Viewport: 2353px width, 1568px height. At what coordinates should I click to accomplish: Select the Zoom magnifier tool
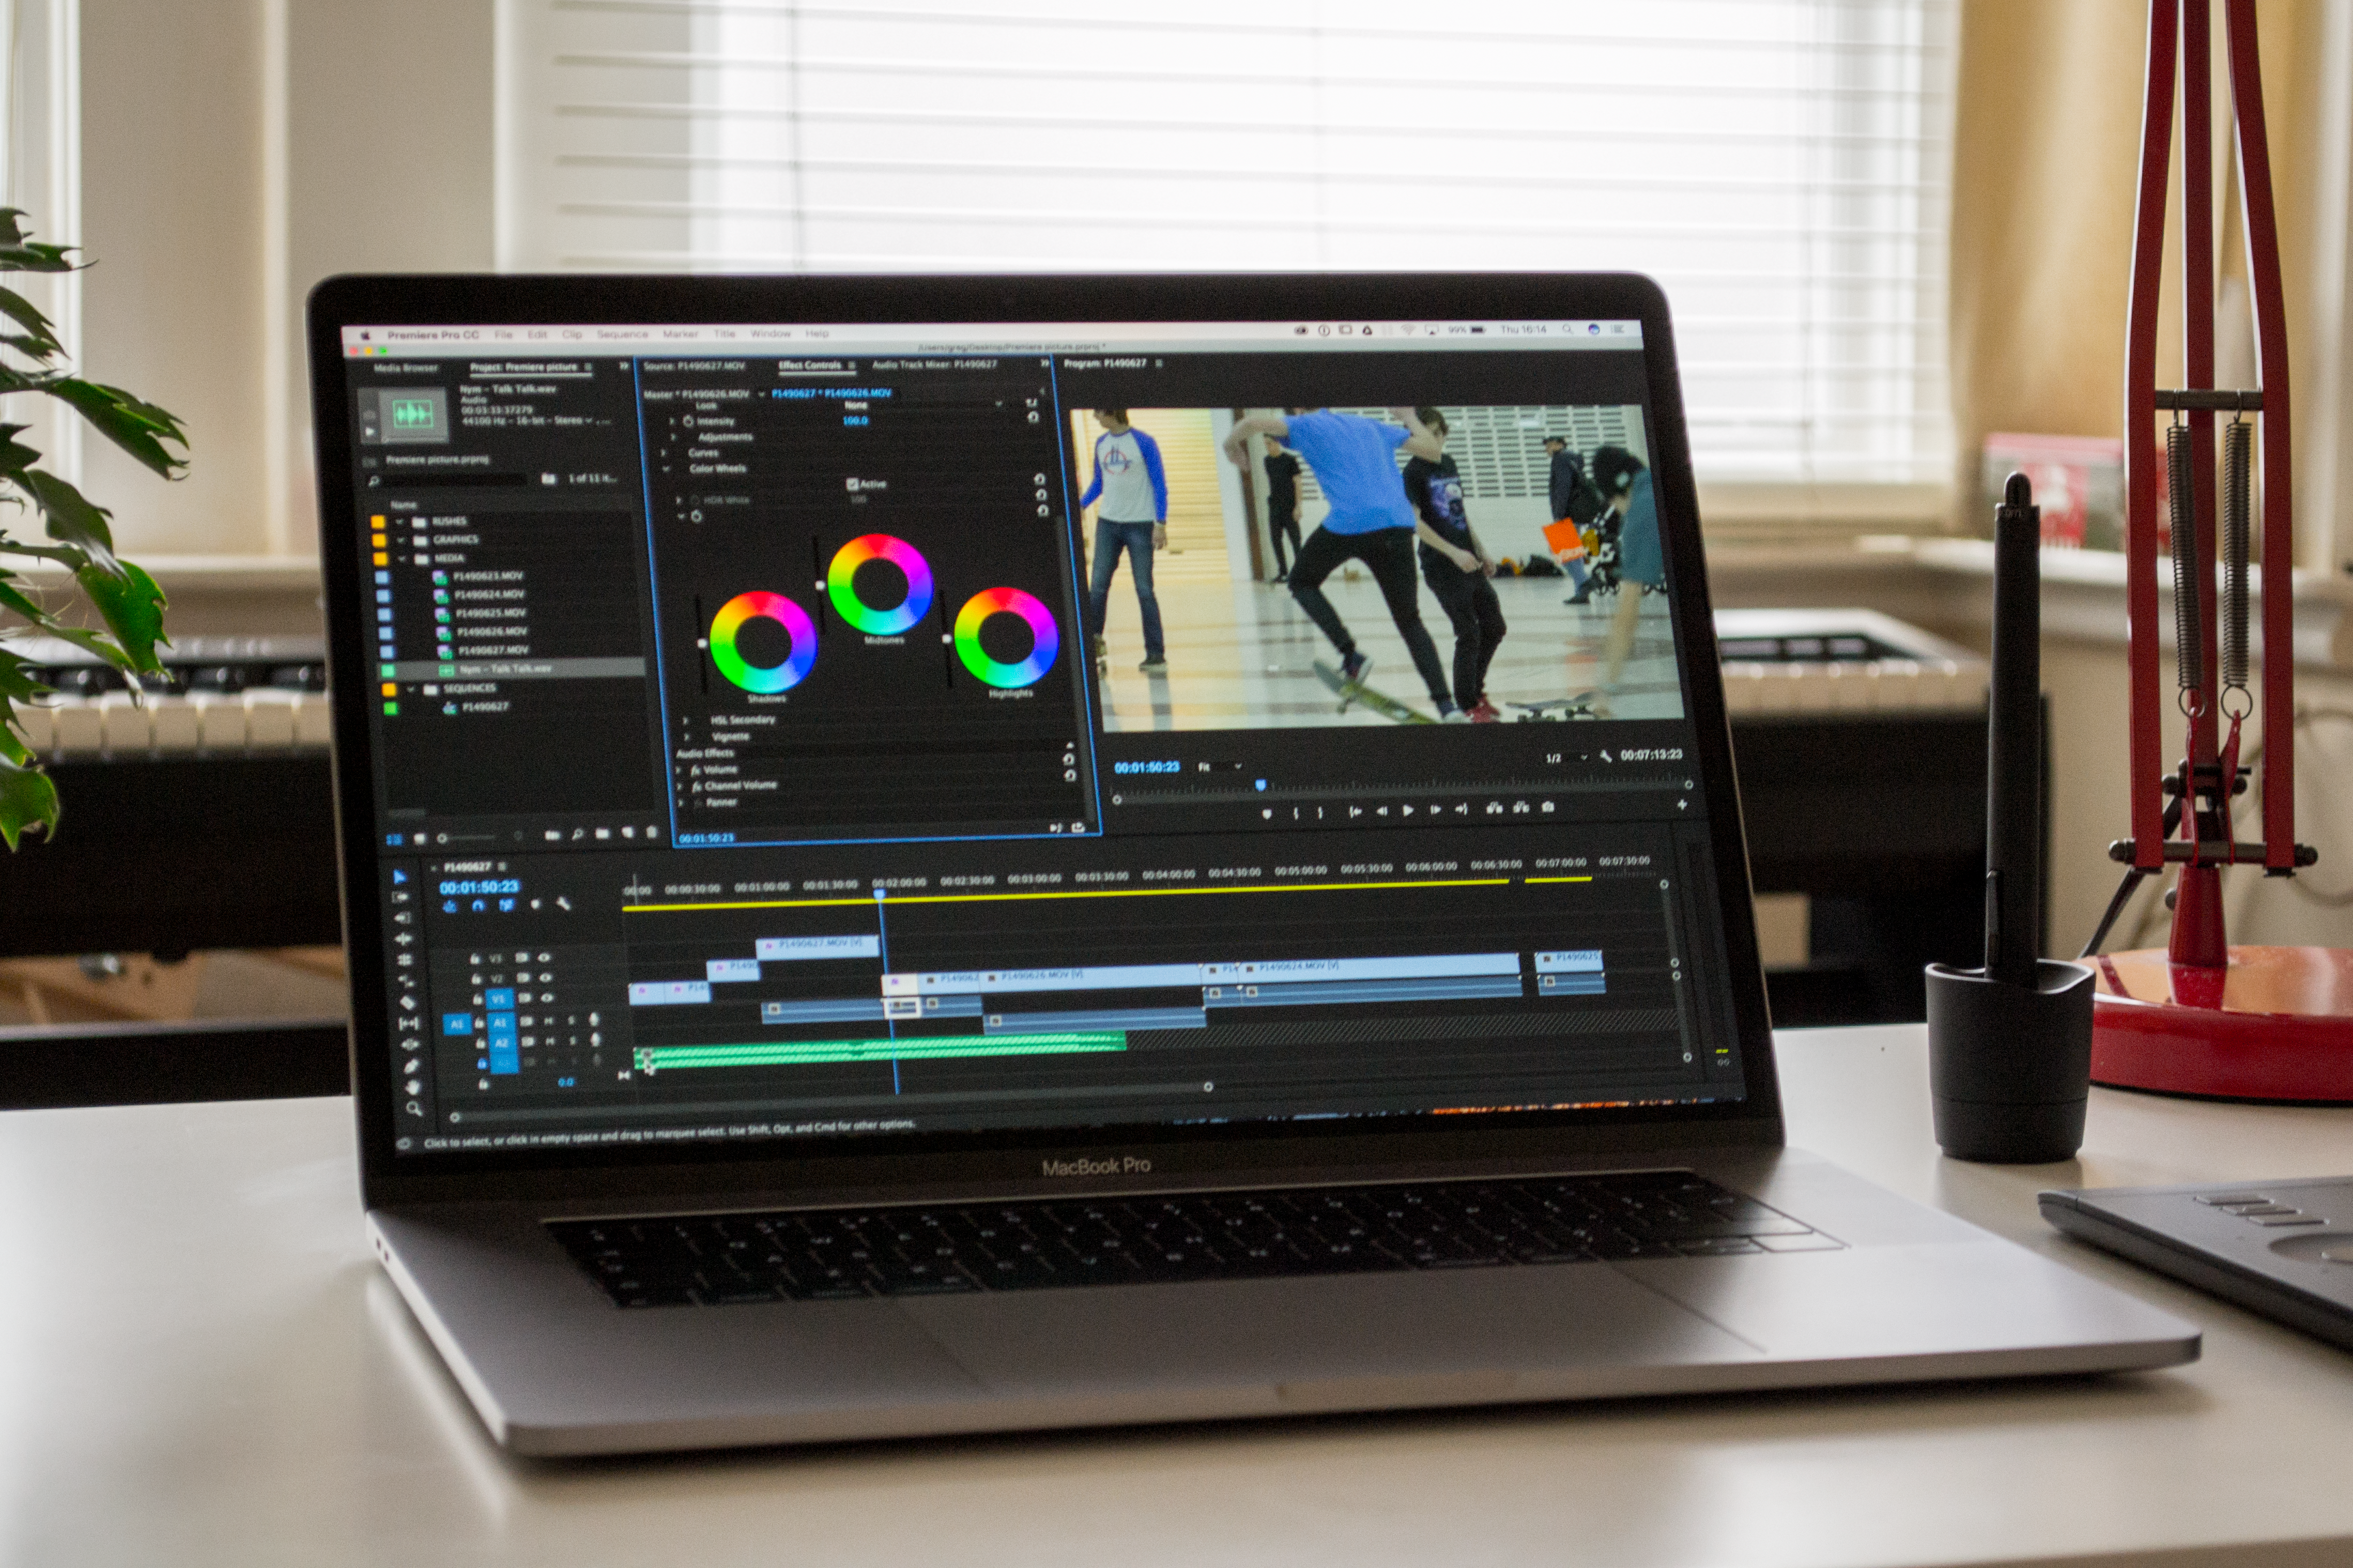413,1108
